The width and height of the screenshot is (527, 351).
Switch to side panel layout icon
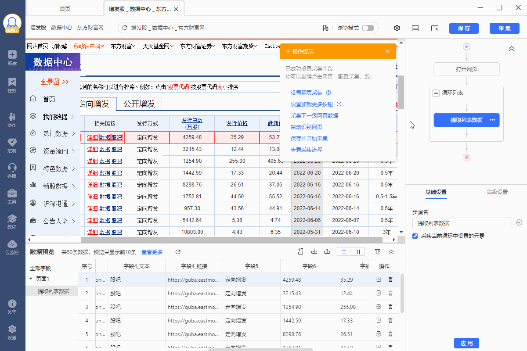(x=435, y=28)
